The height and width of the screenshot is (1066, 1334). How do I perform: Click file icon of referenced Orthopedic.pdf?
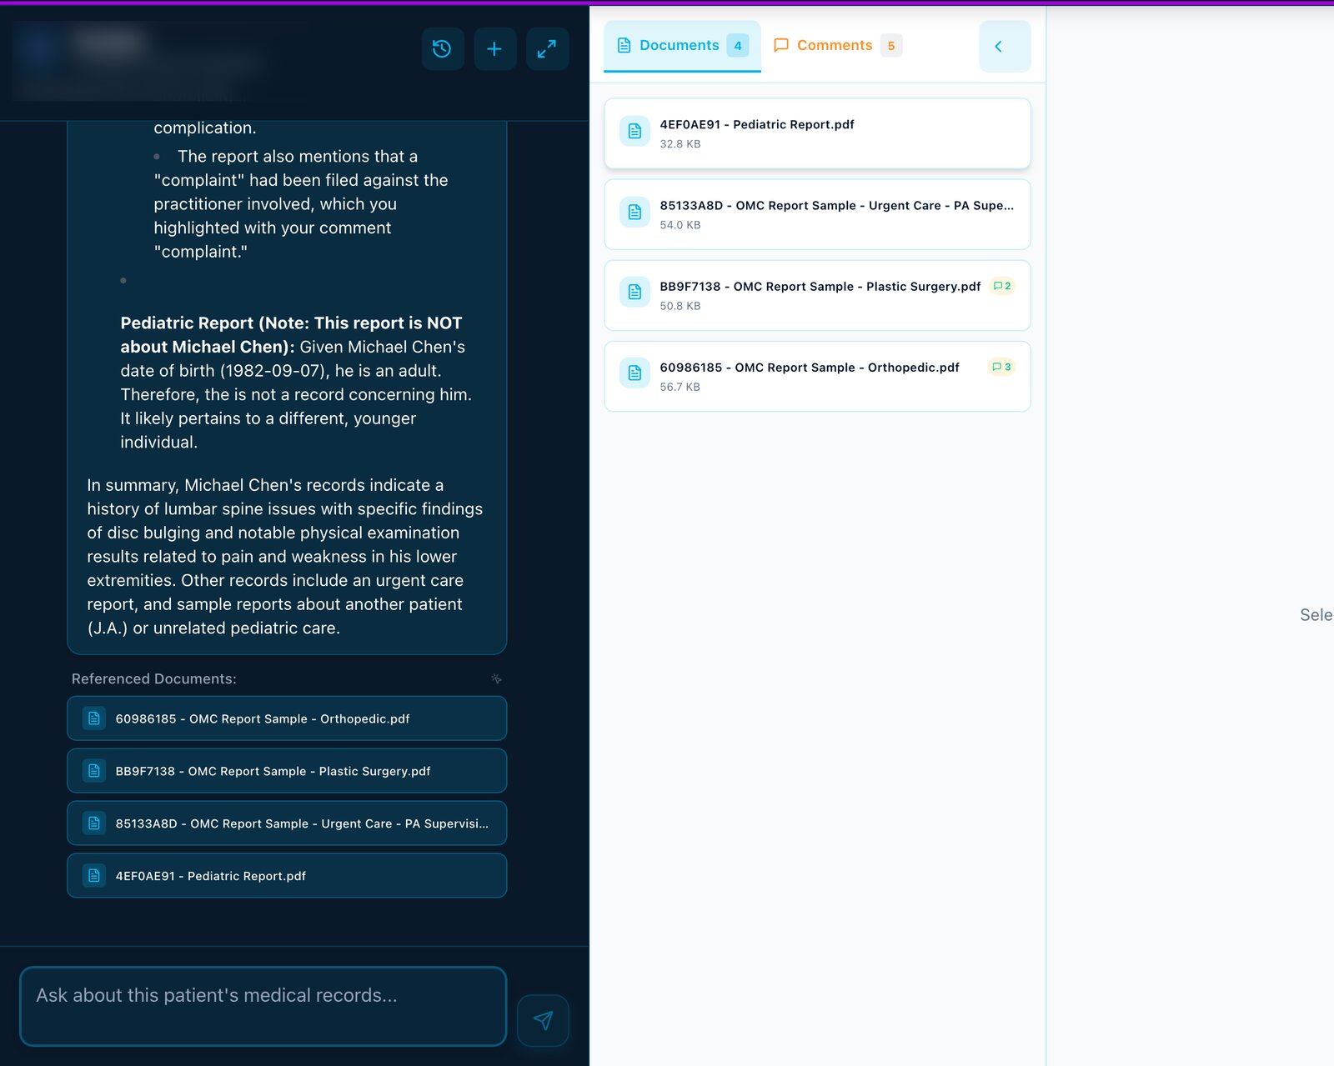[x=94, y=718]
